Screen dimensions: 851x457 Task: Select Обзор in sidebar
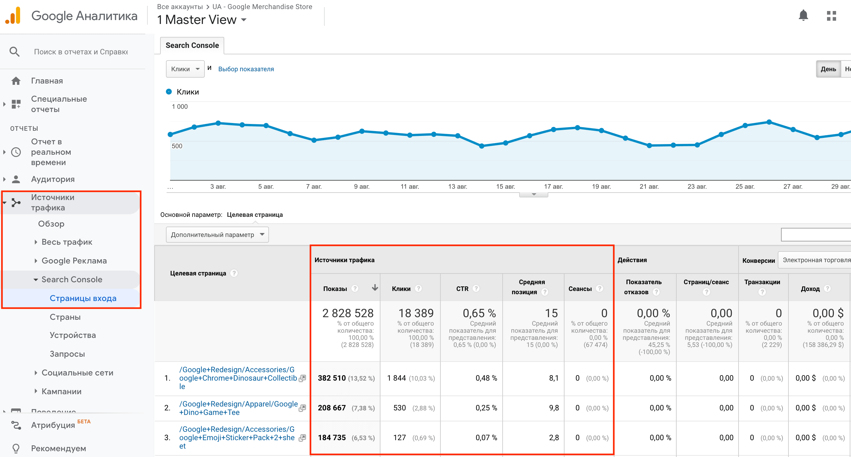(x=51, y=224)
